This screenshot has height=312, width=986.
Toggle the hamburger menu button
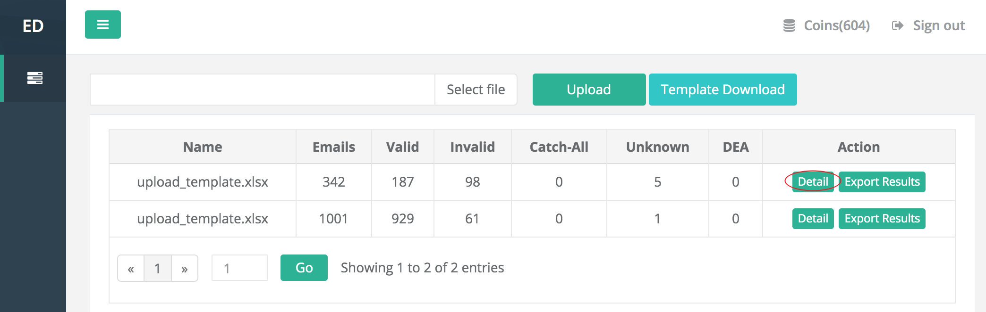click(x=102, y=25)
